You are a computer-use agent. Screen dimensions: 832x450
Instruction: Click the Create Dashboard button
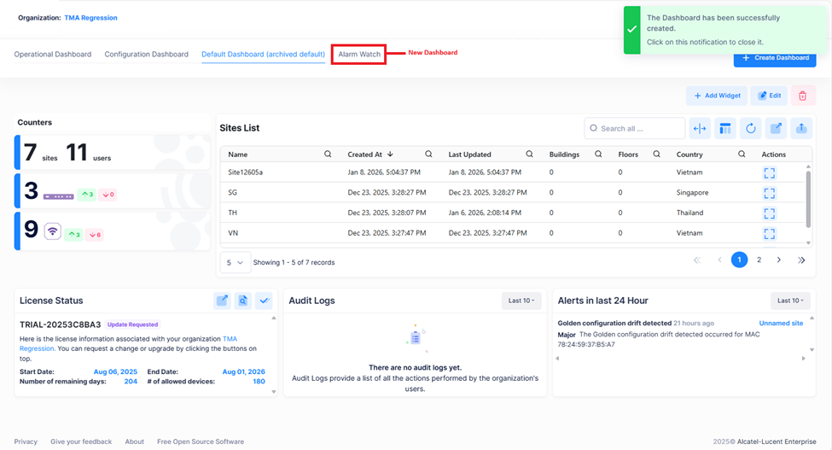tap(775, 57)
